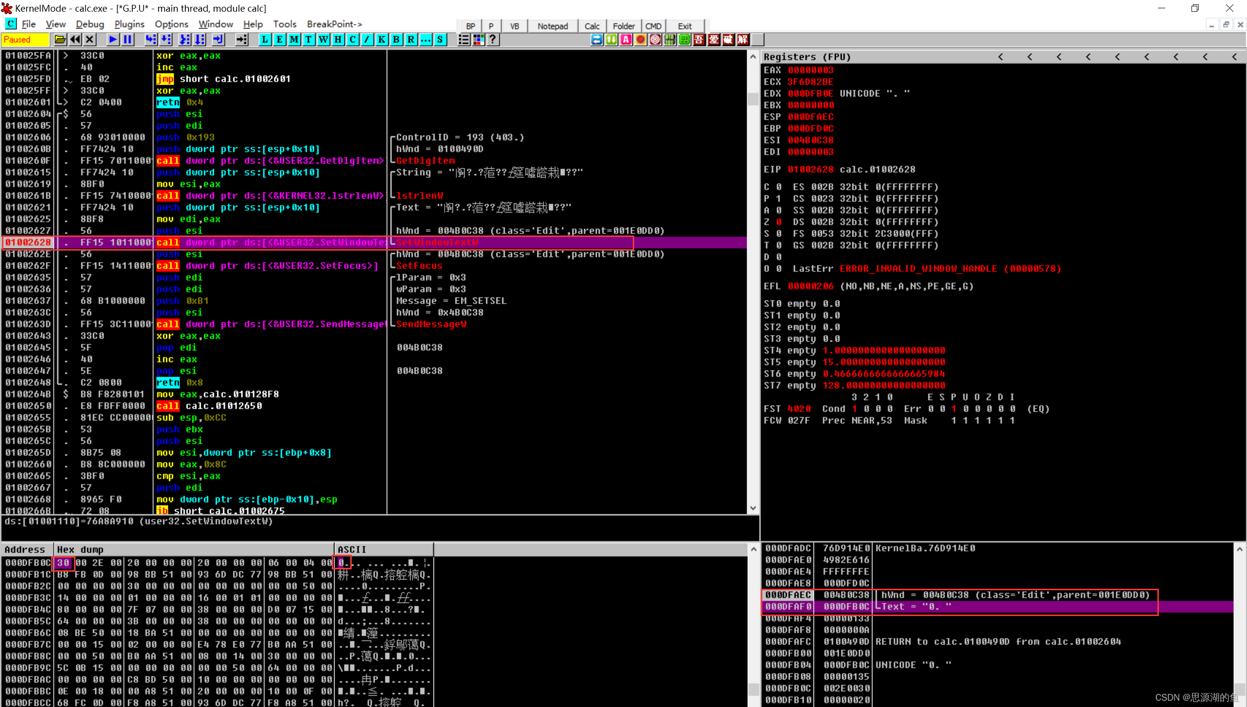Viewport: 1247px width, 707px height.
Task: Open the Debug menu
Action: pos(90,24)
